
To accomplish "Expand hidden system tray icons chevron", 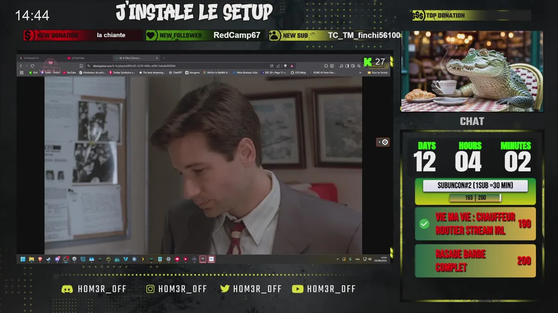I will tap(337, 259).
